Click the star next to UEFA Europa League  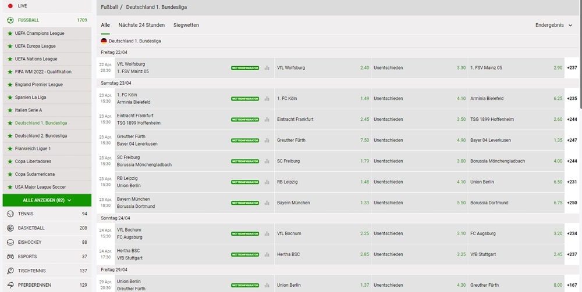[10, 46]
